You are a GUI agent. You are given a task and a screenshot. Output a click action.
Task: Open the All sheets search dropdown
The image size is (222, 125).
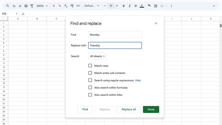tap(97, 56)
